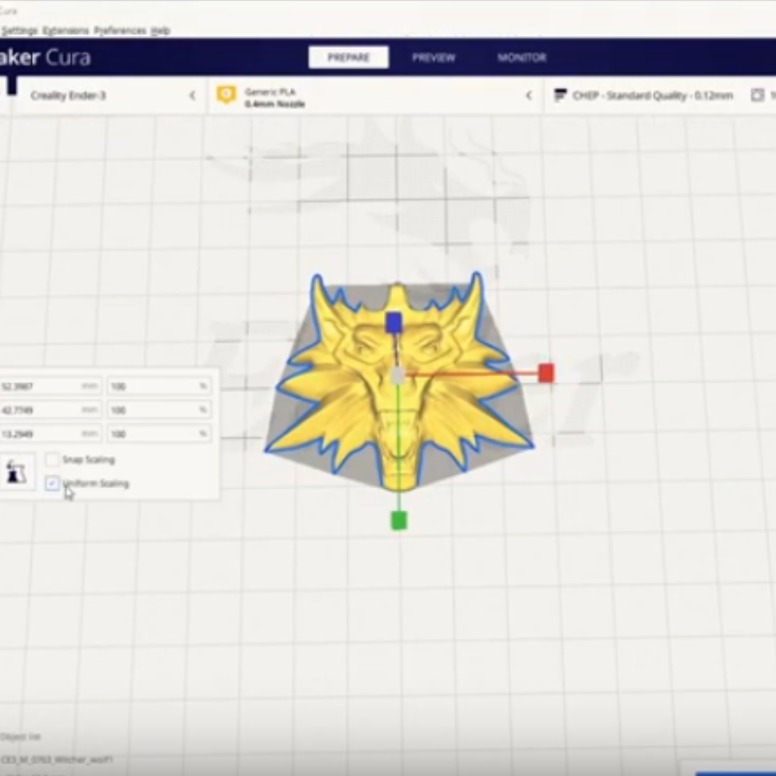Open the Preferences menu
The width and height of the screenshot is (776, 776).
point(120,31)
